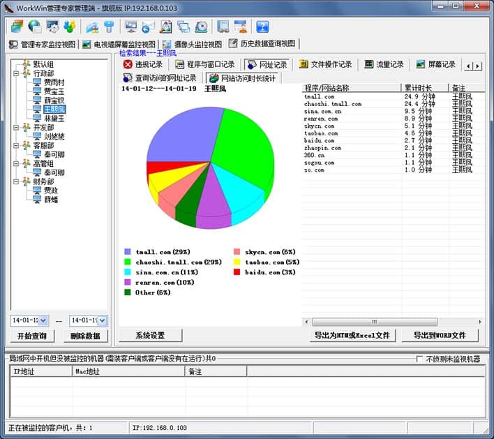Click the 删除数据 button
This screenshot has height=439, width=494.
tap(85, 336)
